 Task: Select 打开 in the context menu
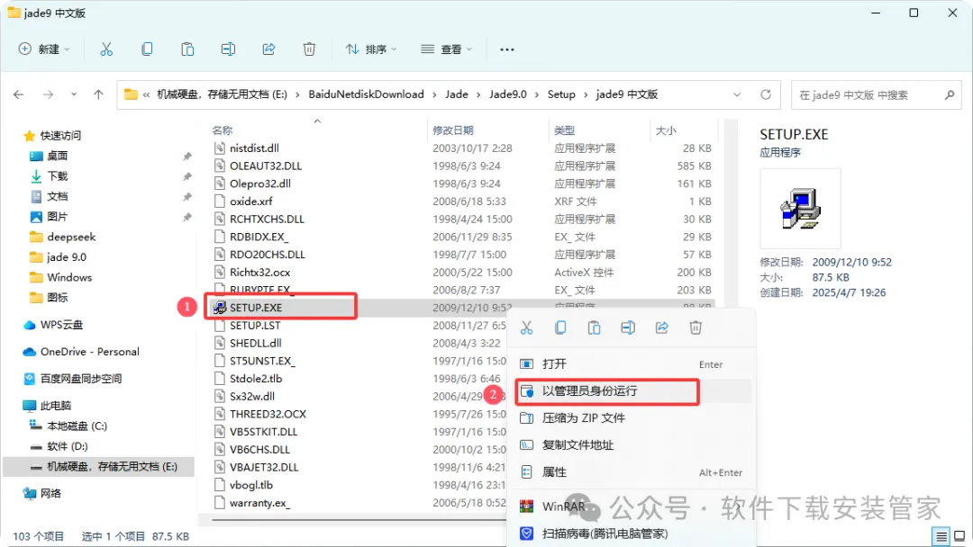pos(632,364)
